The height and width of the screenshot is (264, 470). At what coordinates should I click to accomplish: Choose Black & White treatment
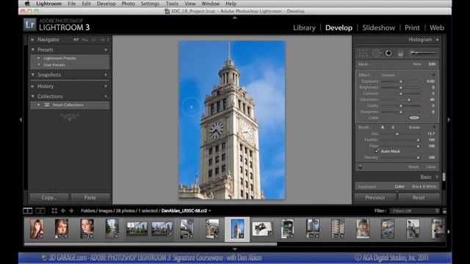pos(424,186)
